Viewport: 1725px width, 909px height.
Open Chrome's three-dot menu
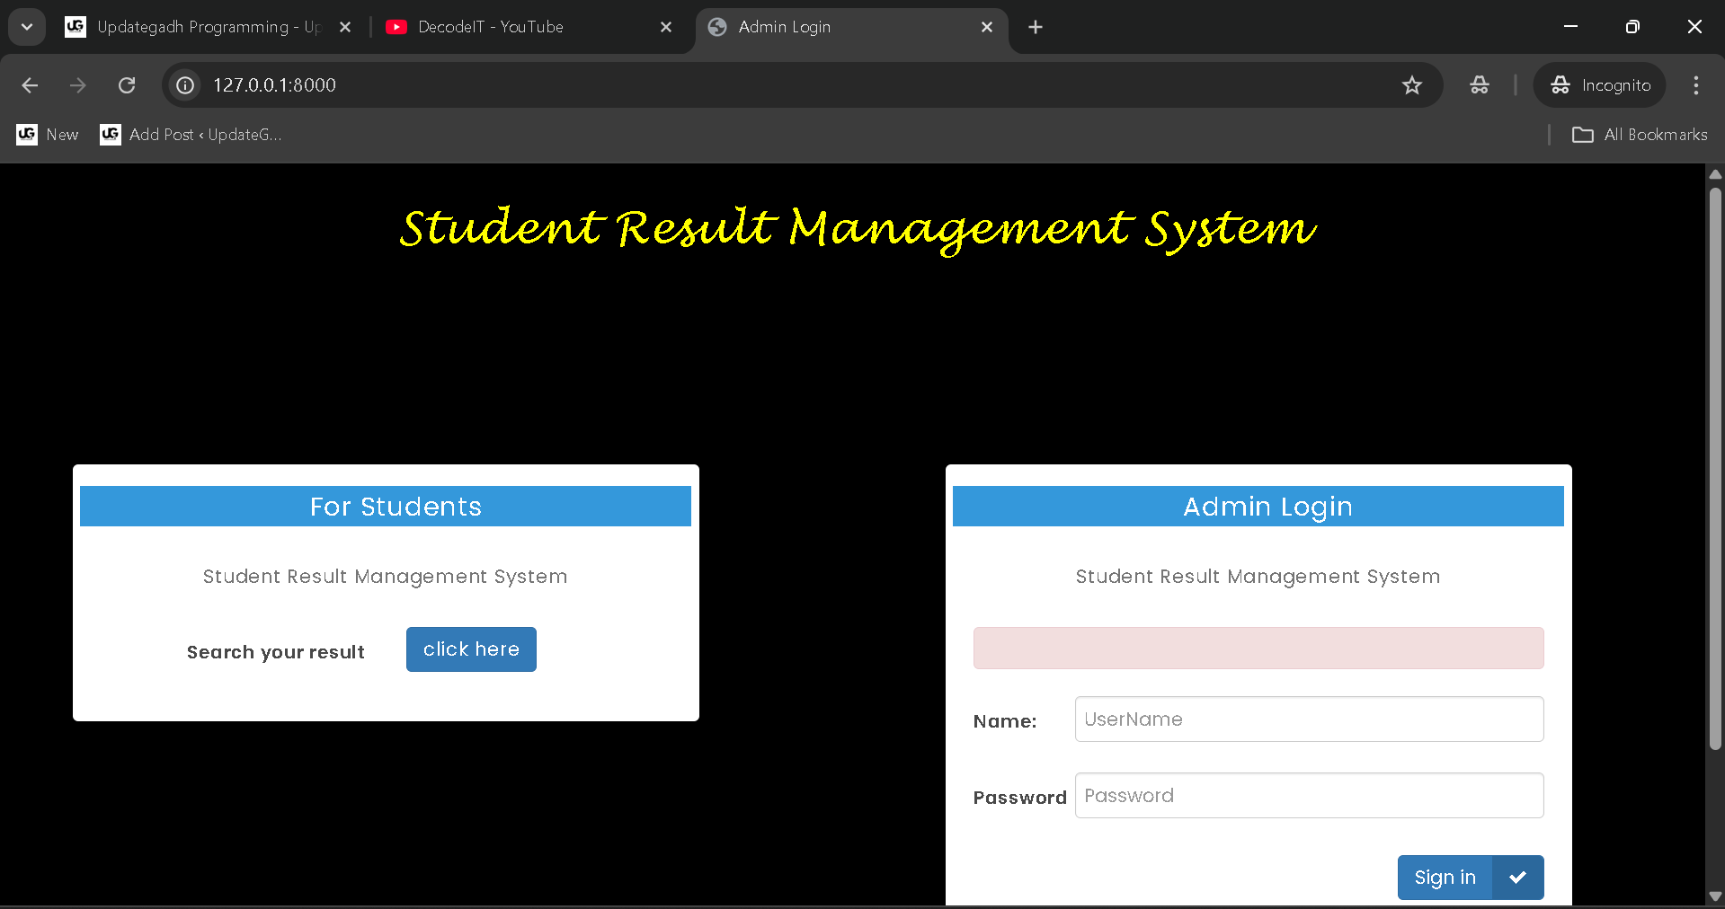click(x=1695, y=85)
